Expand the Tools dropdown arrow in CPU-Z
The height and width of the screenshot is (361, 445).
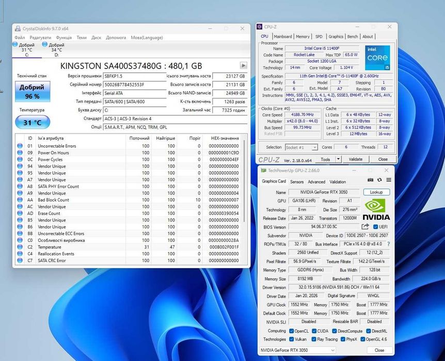click(338, 159)
